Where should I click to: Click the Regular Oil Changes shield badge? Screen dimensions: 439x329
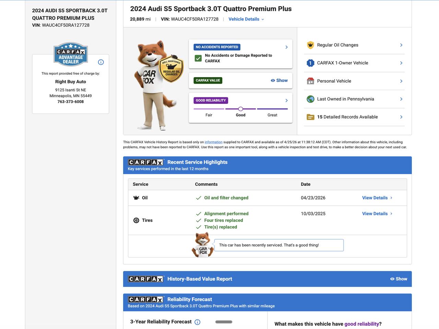pos(171,70)
